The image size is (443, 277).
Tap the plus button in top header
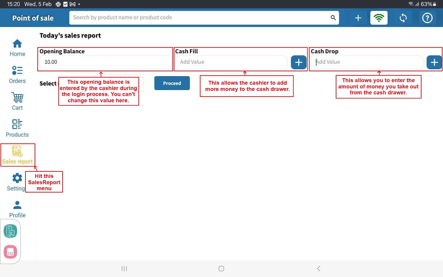(x=358, y=18)
